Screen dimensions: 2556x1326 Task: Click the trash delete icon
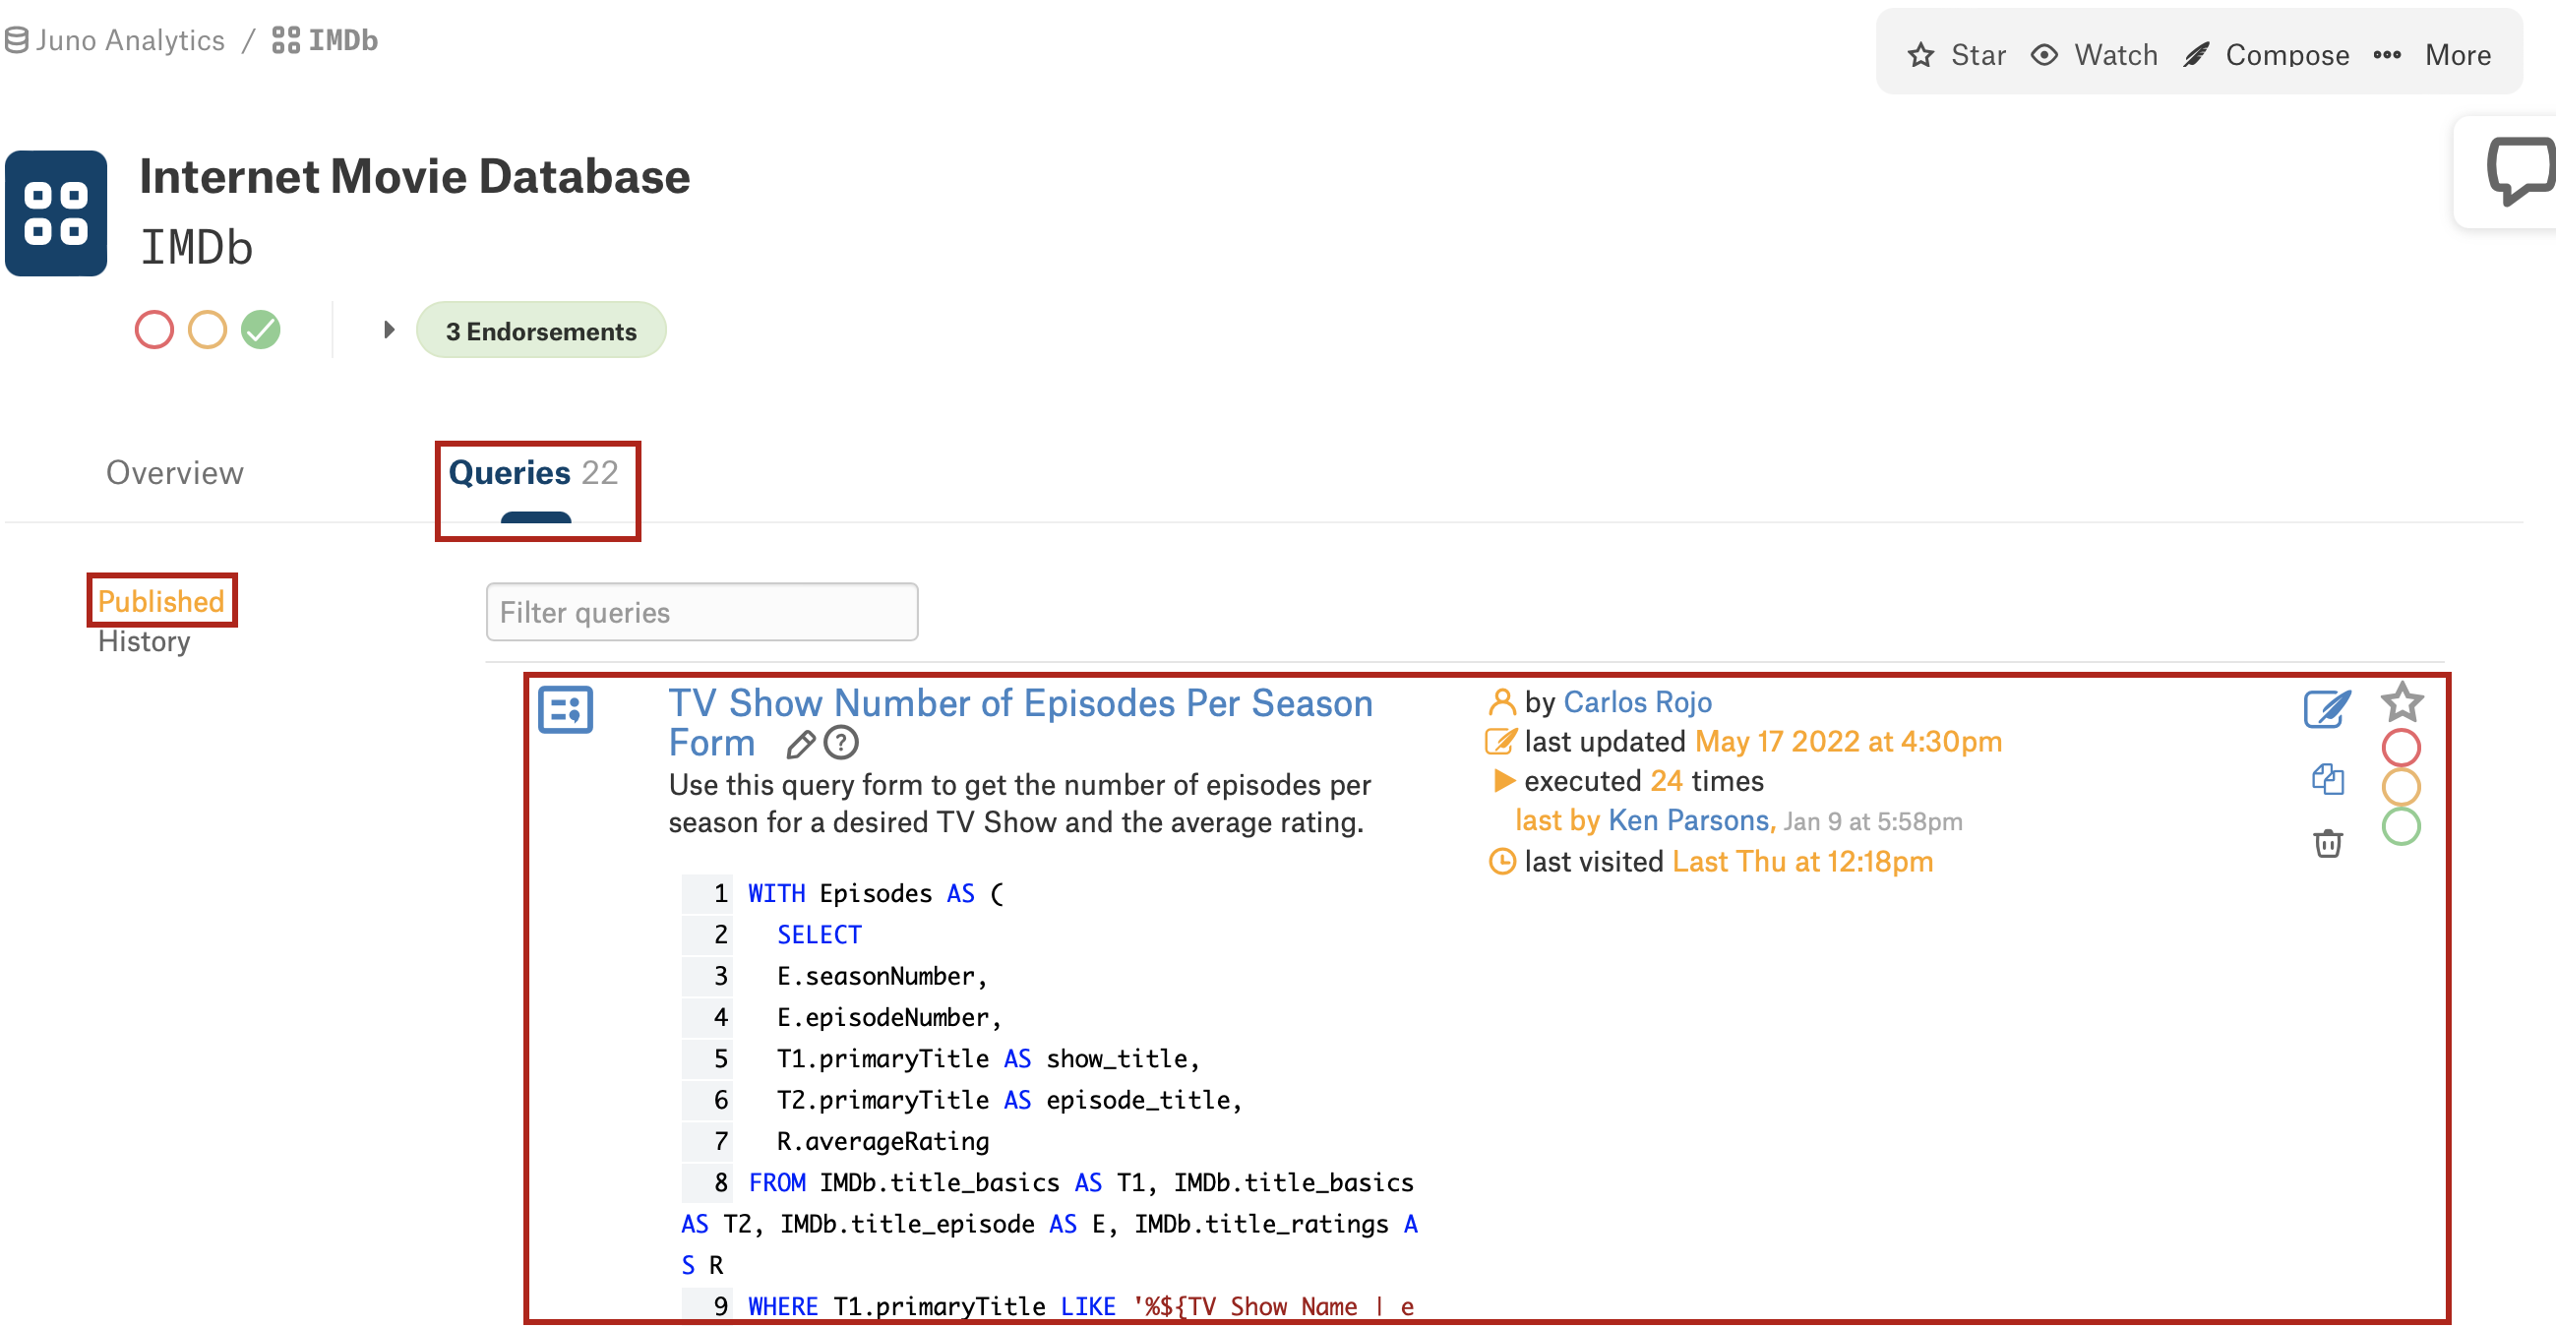coord(2328,843)
